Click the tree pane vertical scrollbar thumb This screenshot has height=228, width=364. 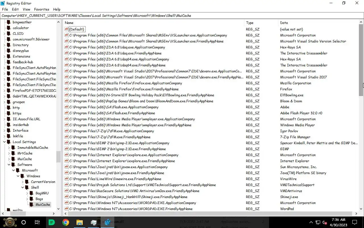coord(58,156)
